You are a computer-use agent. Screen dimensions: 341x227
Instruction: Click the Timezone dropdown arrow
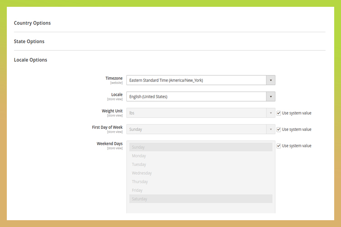[271, 80]
